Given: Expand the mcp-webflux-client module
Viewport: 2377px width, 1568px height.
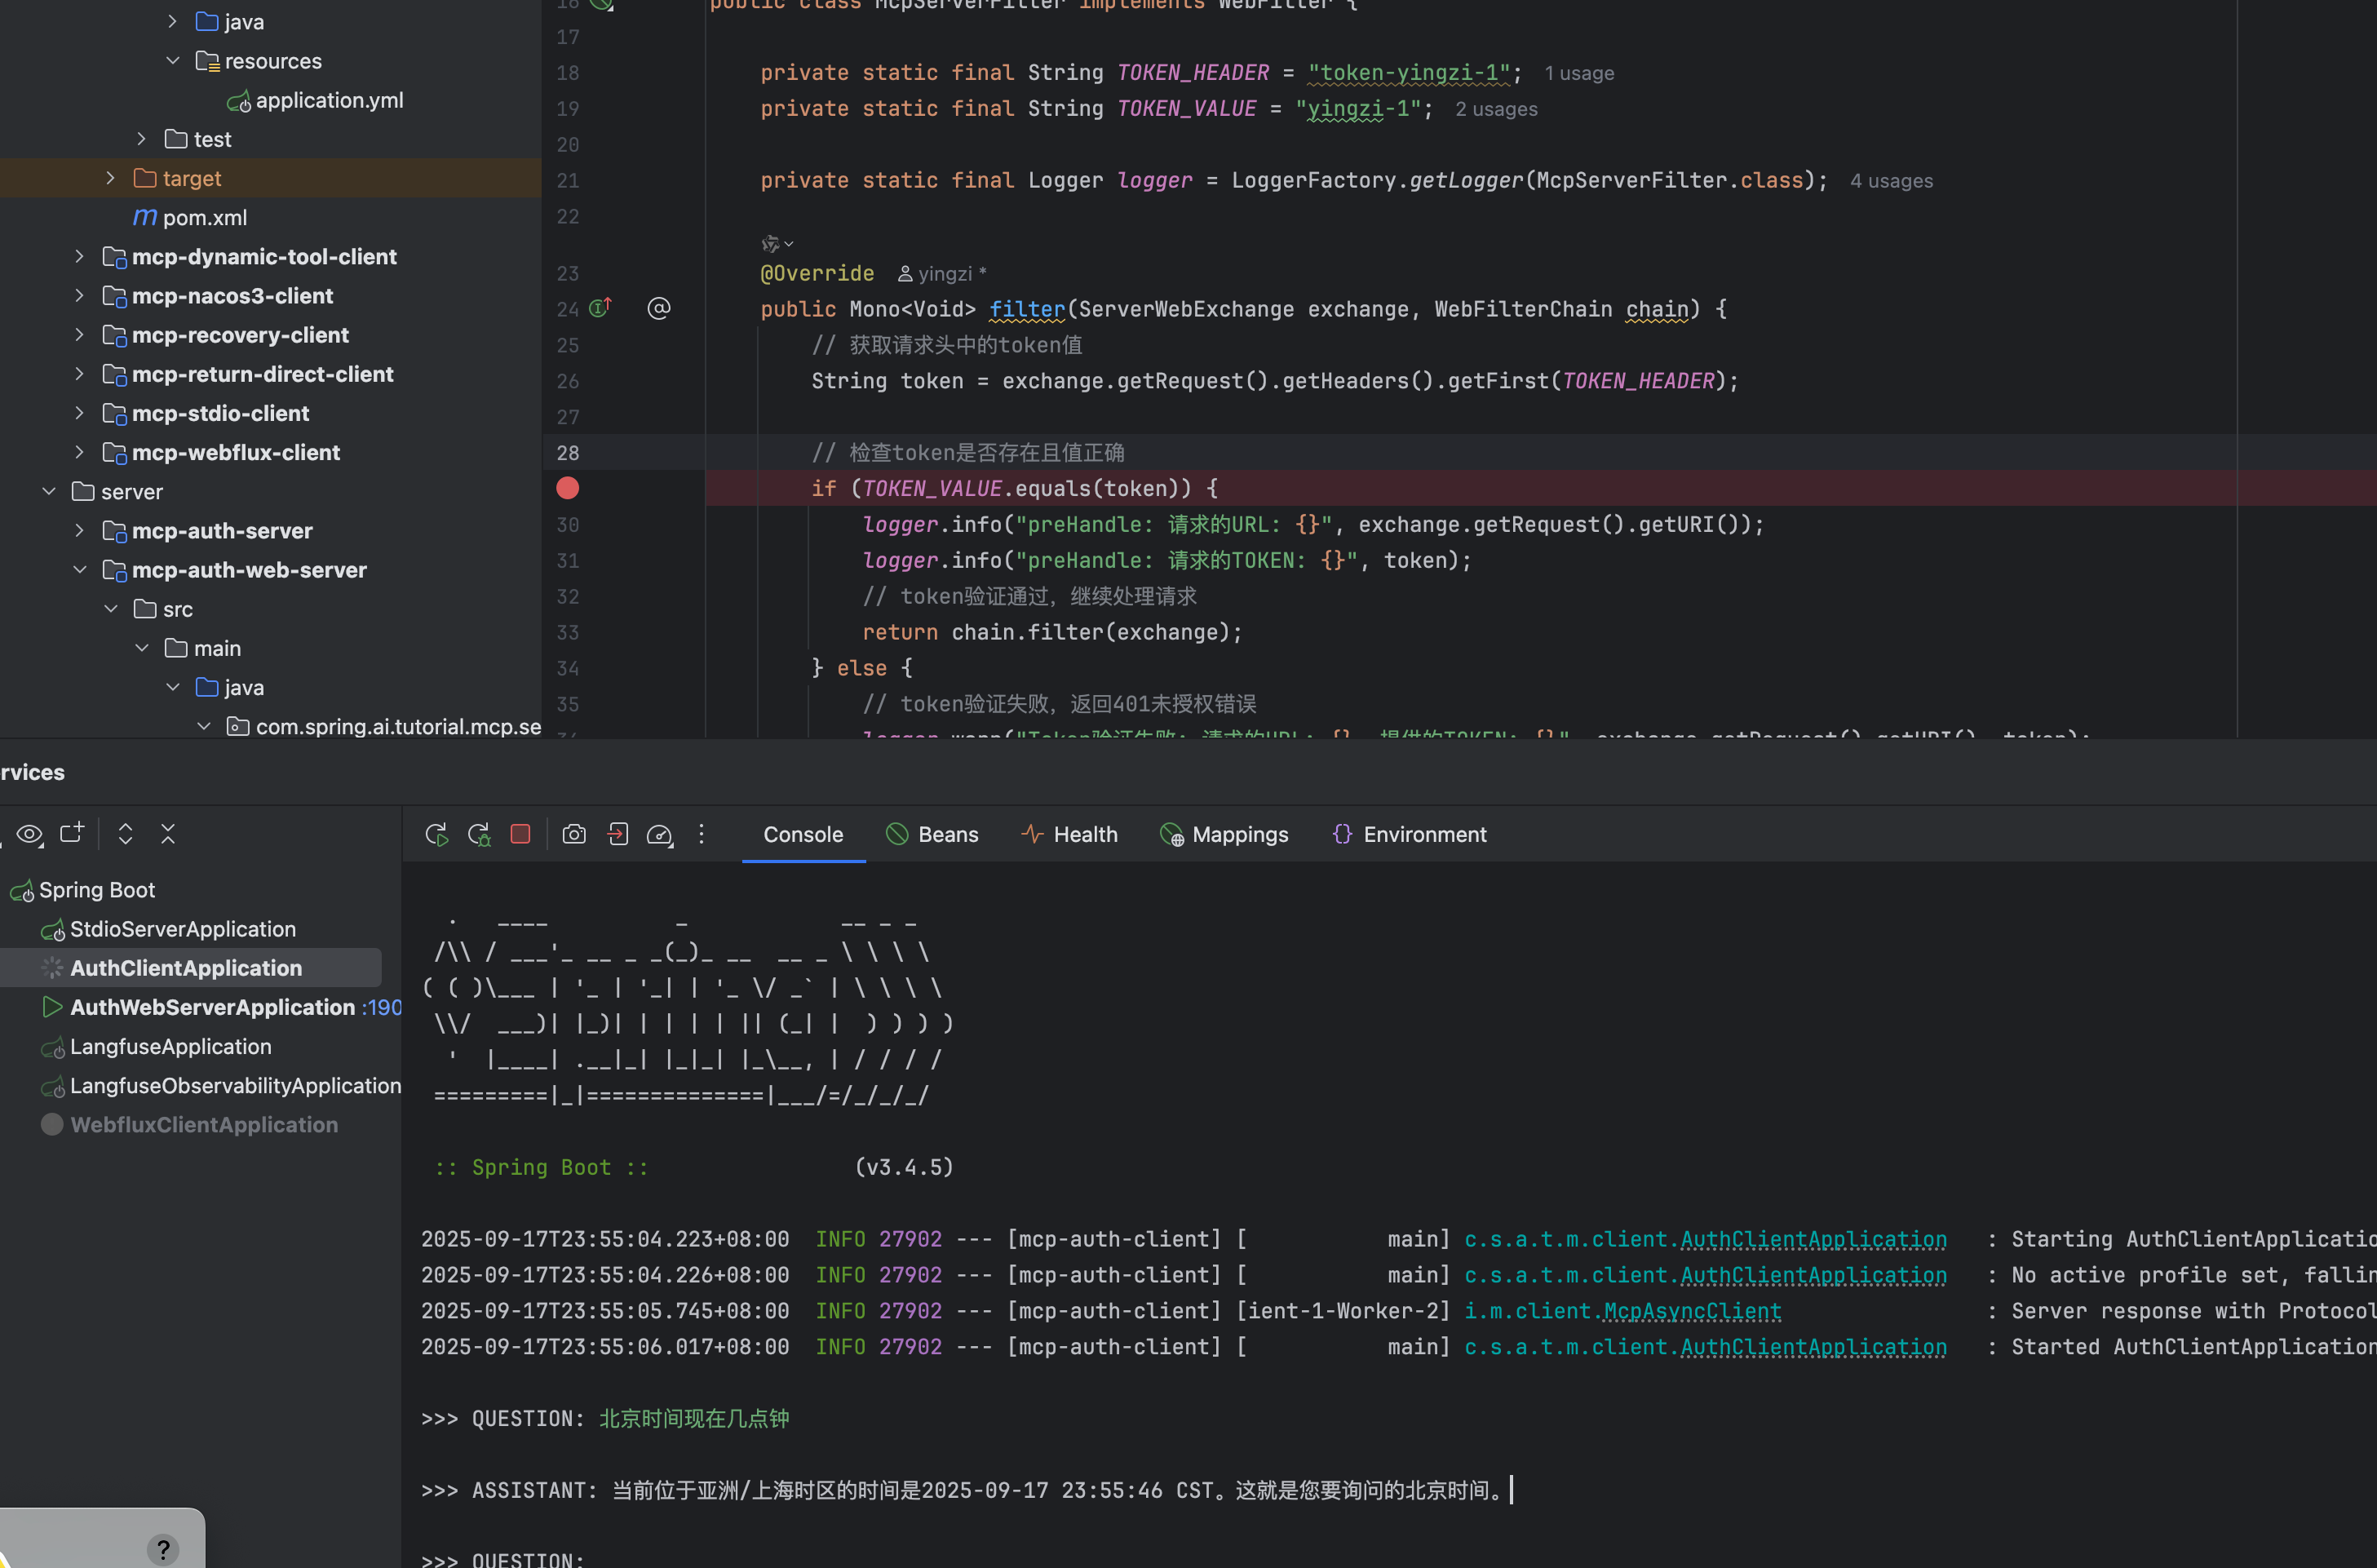Looking at the screenshot, I should (x=80, y=452).
